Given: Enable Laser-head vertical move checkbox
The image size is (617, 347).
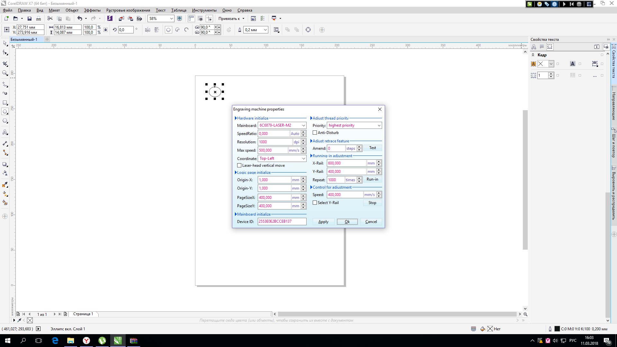Looking at the screenshot, I should click(239, 165).
